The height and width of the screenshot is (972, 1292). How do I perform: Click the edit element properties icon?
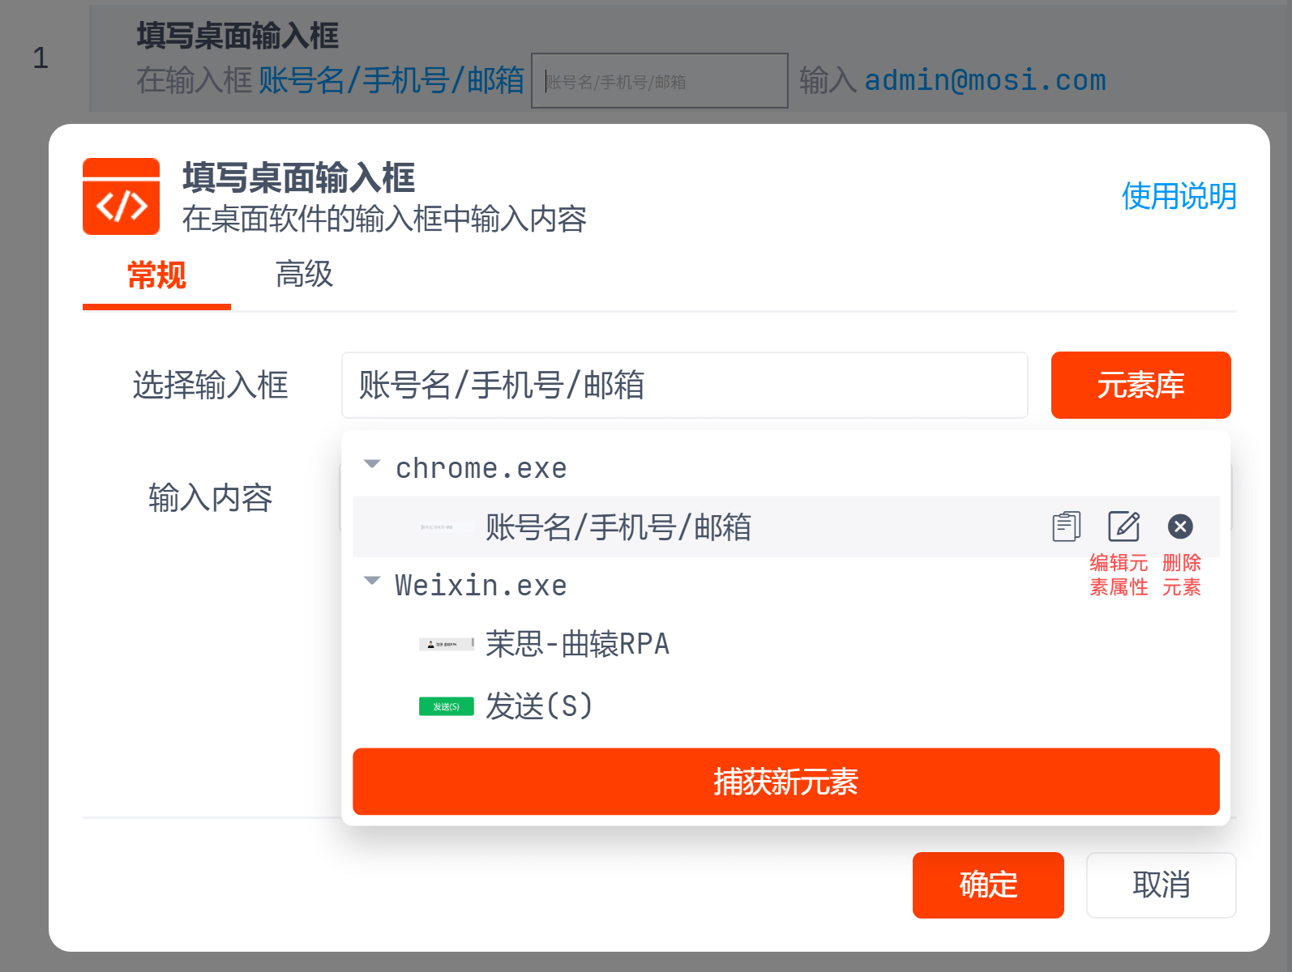1123,526
